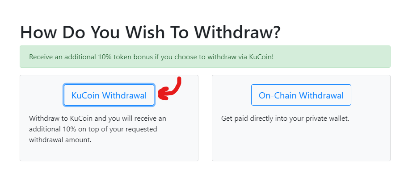Viewport: 400px width, 176px height.
Task: Click the empty area inside the On-Chain card
Action: coord(301,142)
